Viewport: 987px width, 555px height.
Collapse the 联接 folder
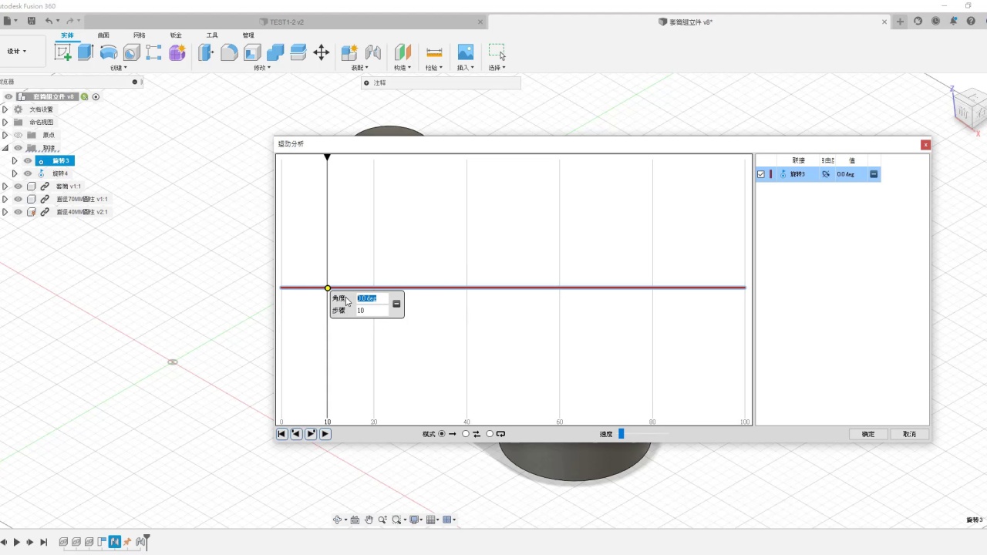click(5, 148)
